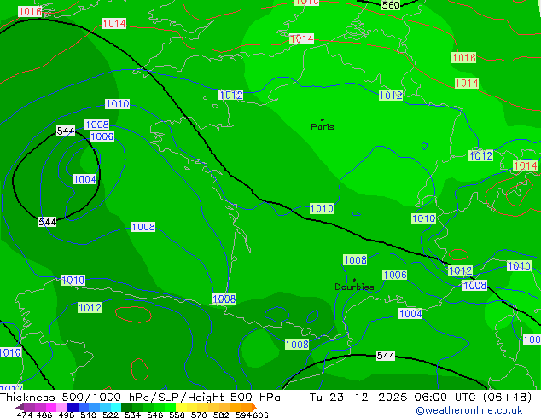Click the Tu 23-12-2025 06:00 UTC timestamp
Image resolution: width=541 pixels, height=418 pixels.
[x=420, y=398]
